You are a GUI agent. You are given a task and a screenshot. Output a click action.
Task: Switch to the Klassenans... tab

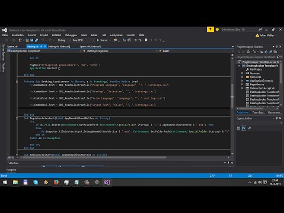[x=275, y=112]
